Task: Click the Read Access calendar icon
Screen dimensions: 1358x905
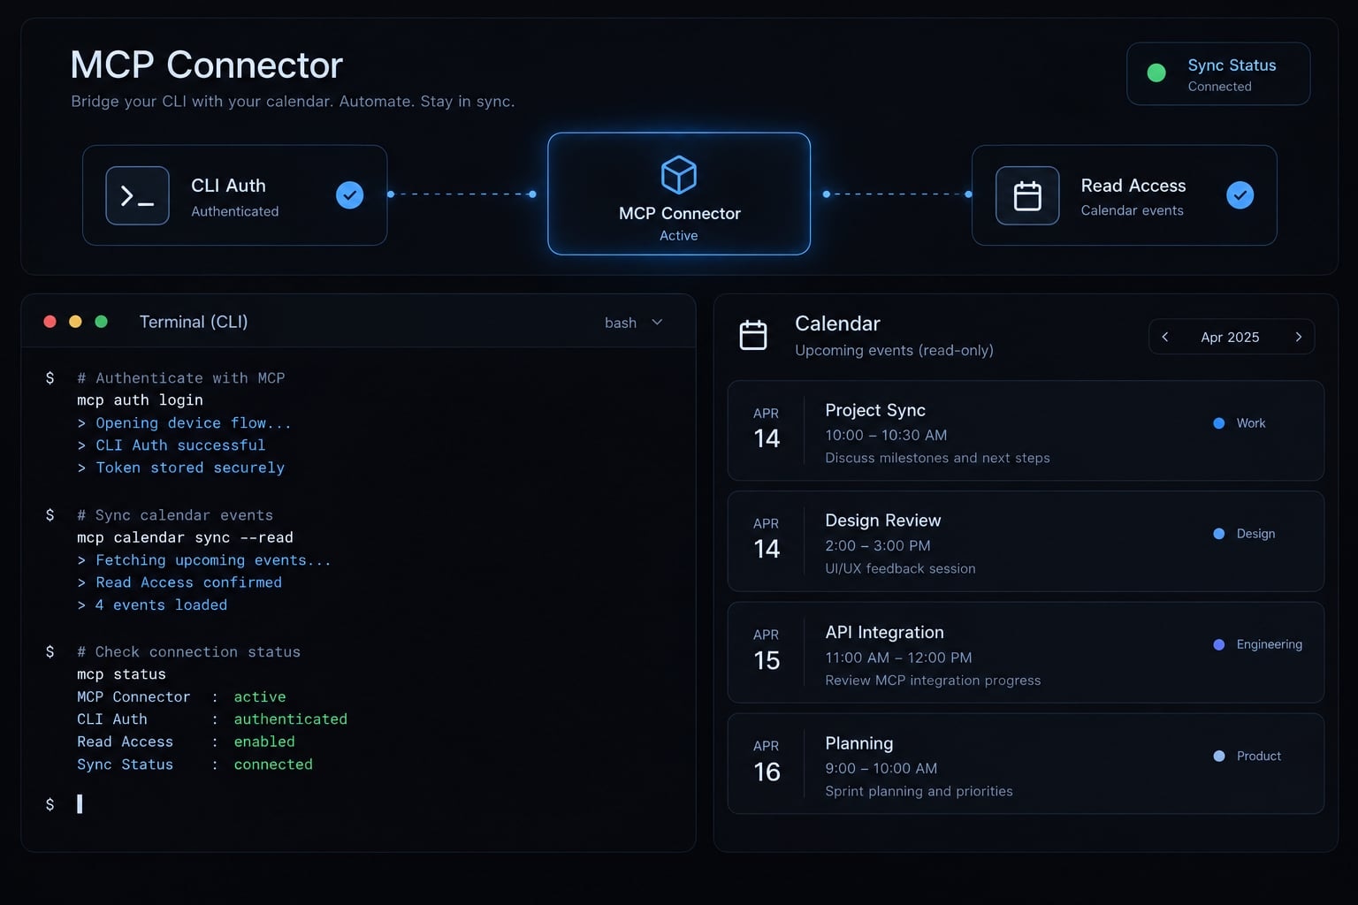Action: click(x=1027, y=195)
